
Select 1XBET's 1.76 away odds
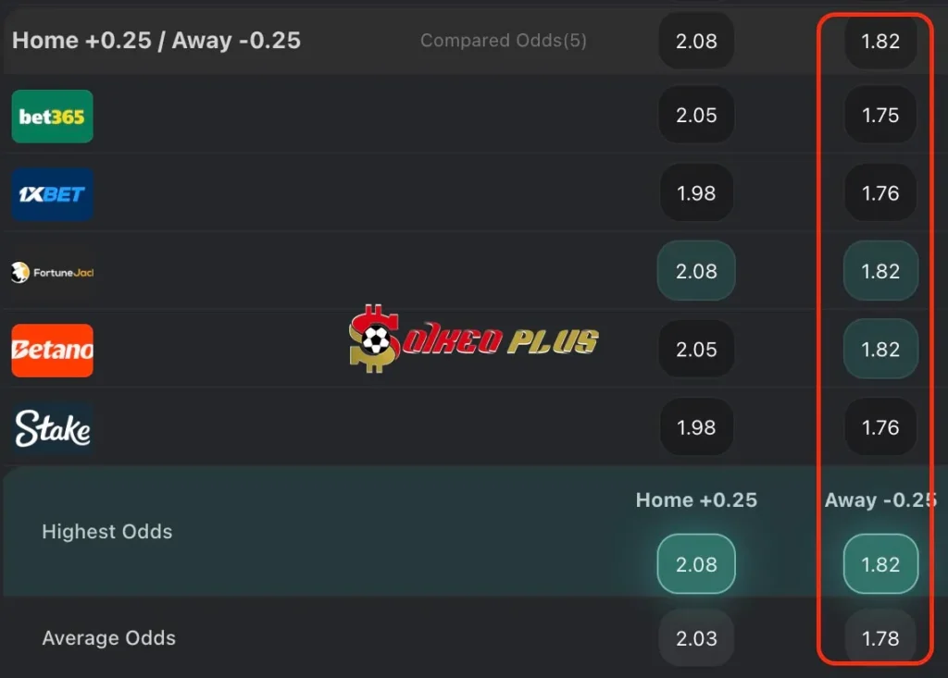(880, 193)
